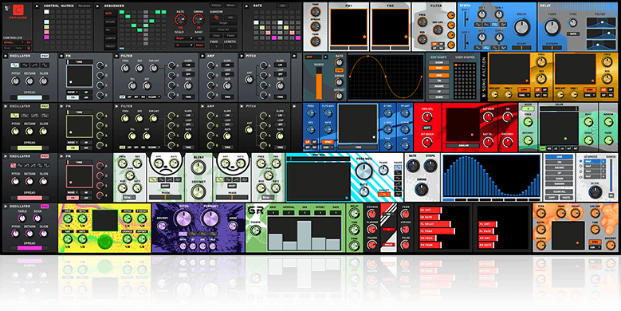This screenshot has width=621, height=311.
Task: Click the red Dope Matrix logo icon
Action: click(18, 10)
